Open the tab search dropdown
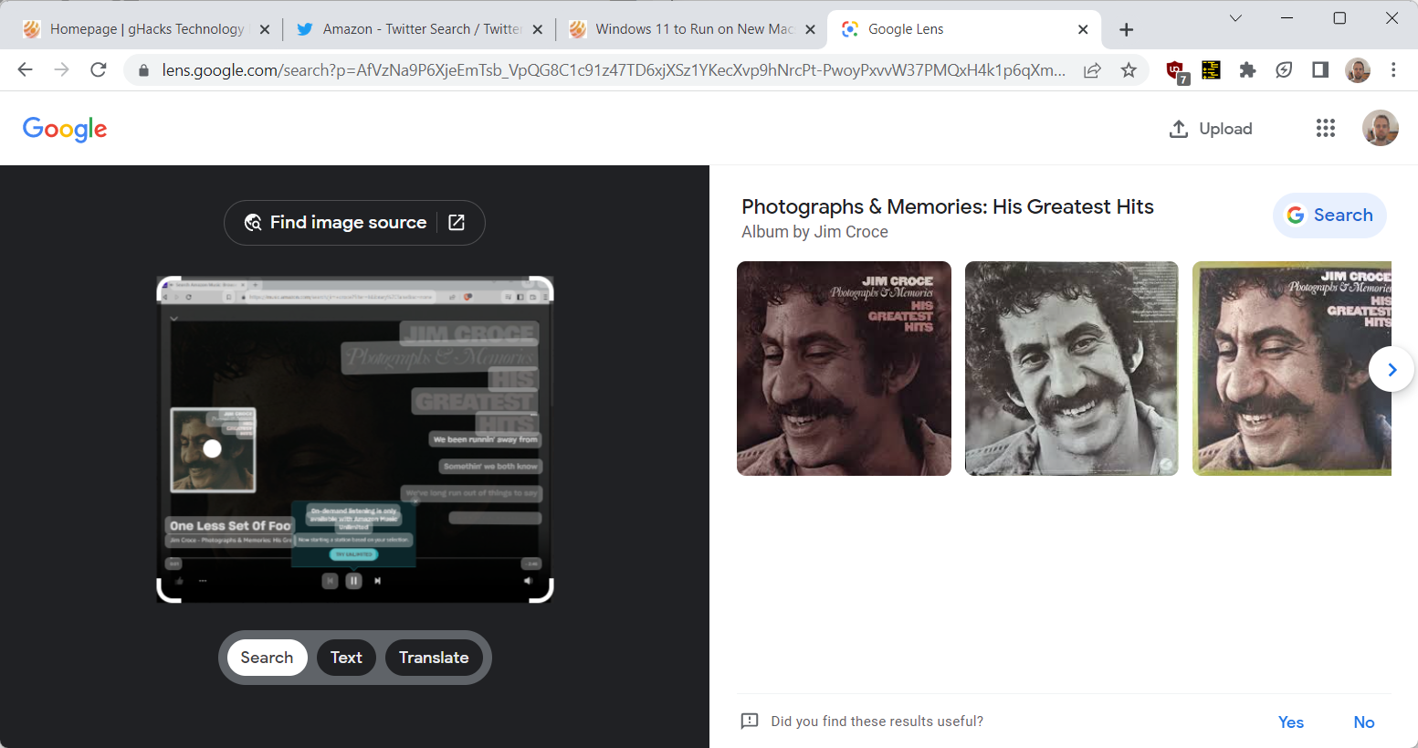Image resolution: width=1418 pixels, height=748 pixels. [x=1235, y=18]
